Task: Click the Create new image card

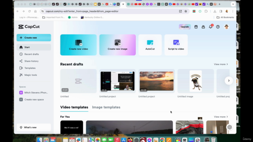Action: [x=117, y=45]
